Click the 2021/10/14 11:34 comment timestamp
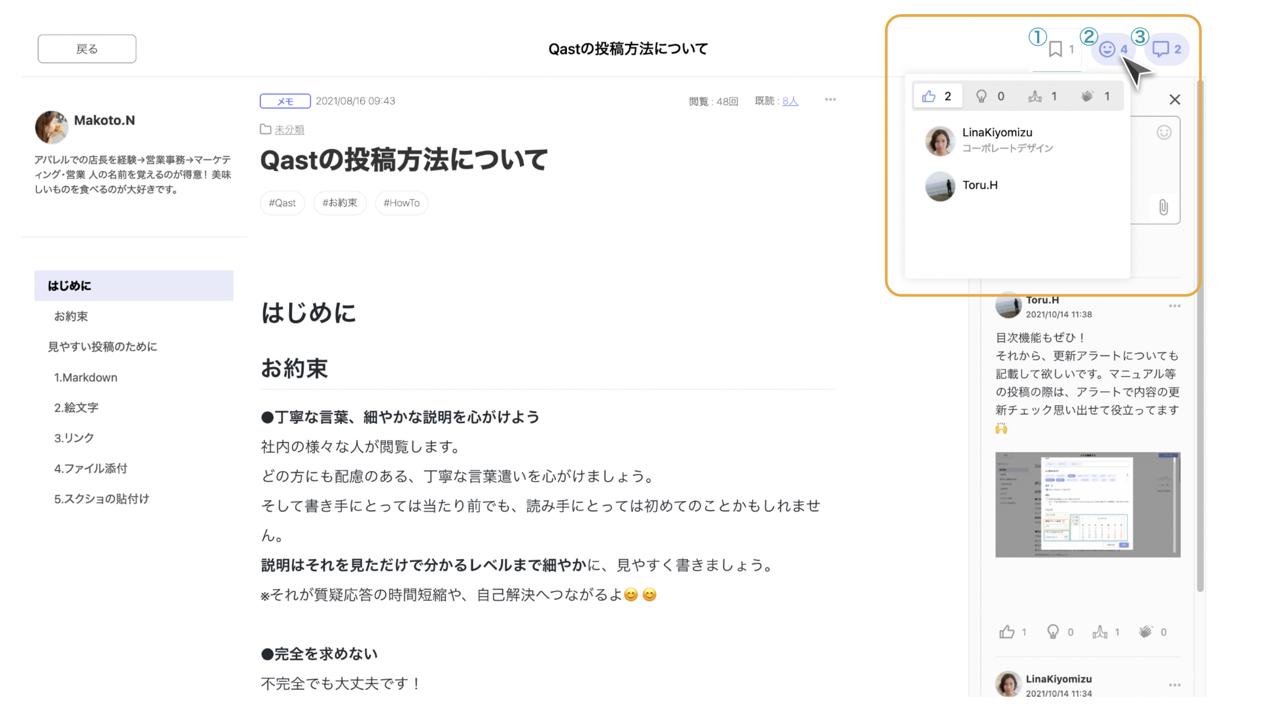1277x718 pixels. 1058,693
